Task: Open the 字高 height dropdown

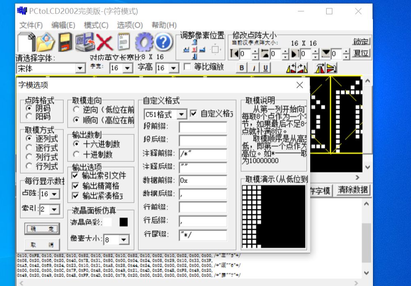Action: coord(173,68)
